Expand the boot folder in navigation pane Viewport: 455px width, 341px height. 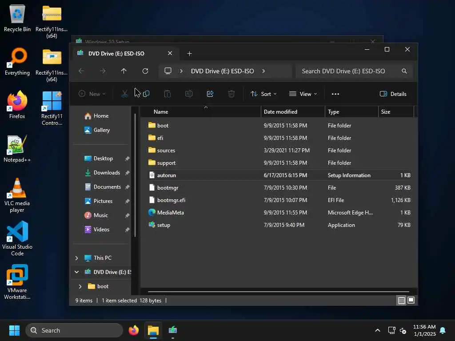coord(80,286)
